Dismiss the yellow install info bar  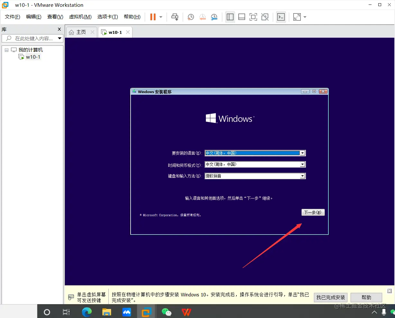point(390,291)
